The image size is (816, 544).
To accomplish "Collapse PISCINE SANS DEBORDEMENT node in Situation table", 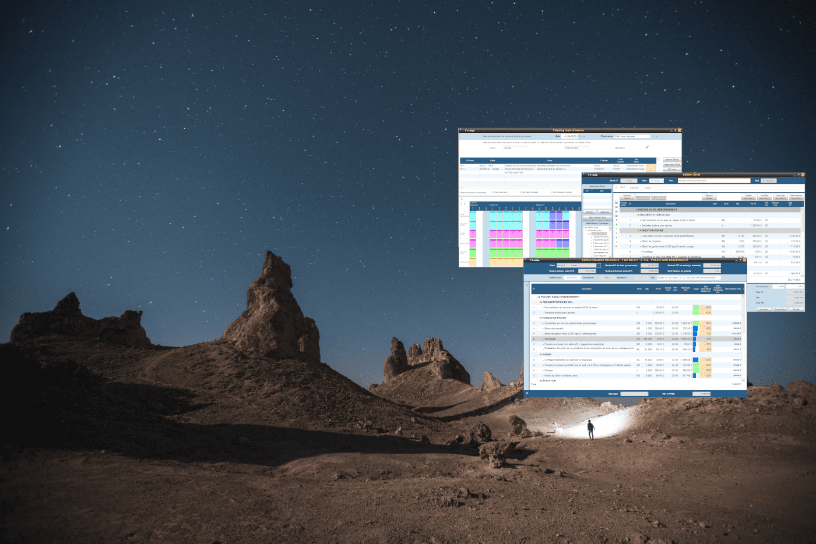I will click(537, 297).
